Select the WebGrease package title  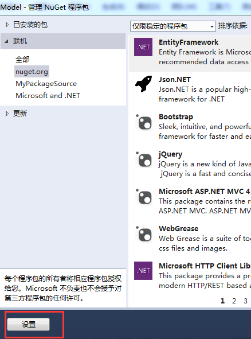178,228
